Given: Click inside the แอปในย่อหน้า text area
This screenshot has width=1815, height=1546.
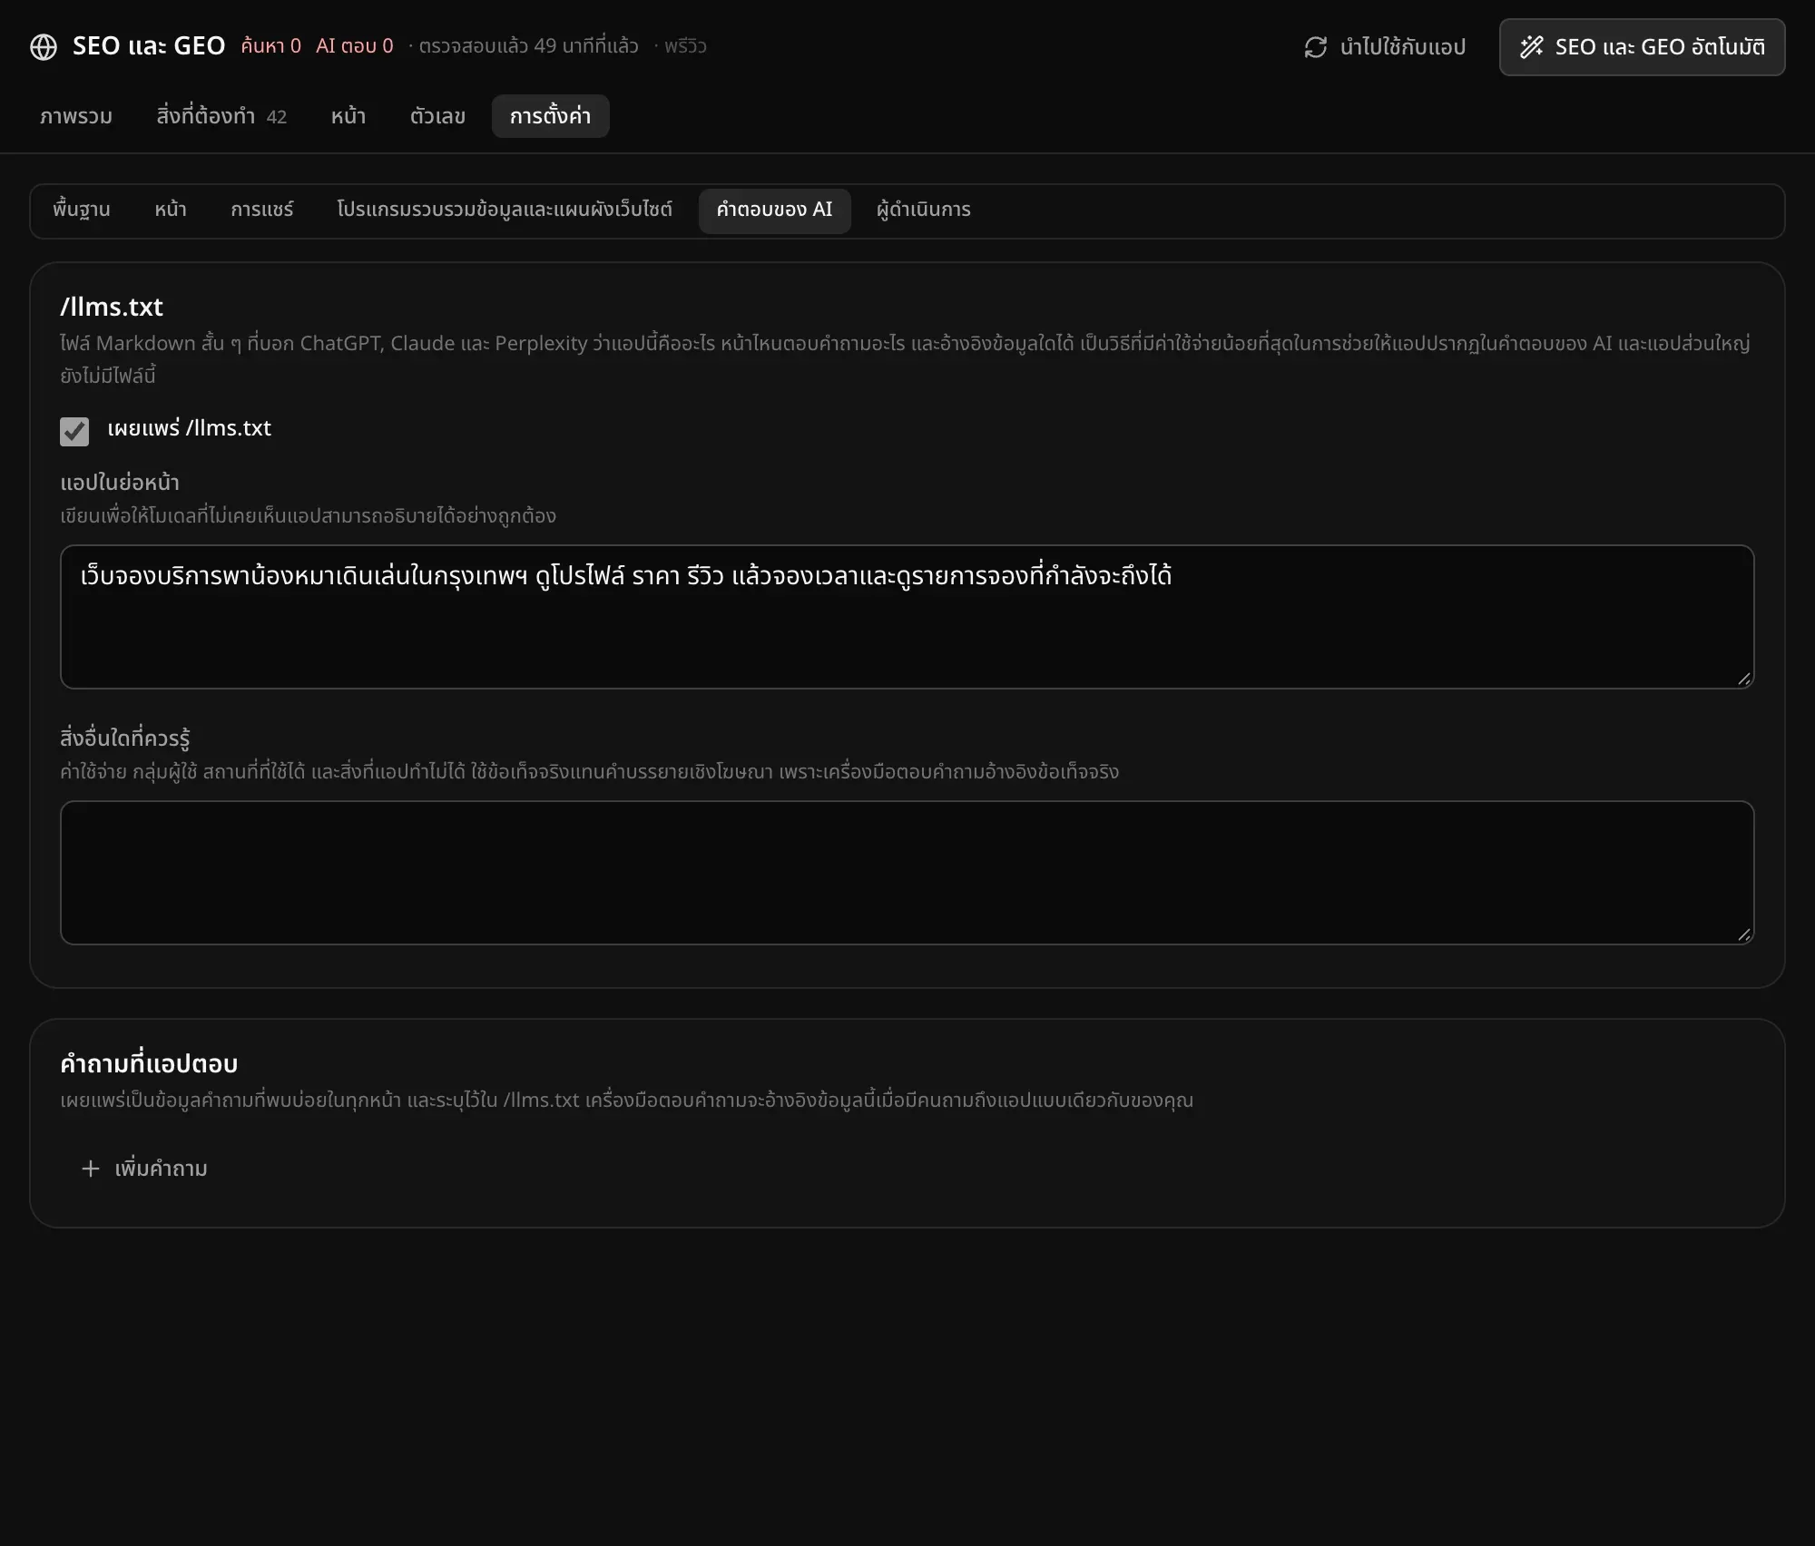Looking at the screenshot, I should coord(907,617).
